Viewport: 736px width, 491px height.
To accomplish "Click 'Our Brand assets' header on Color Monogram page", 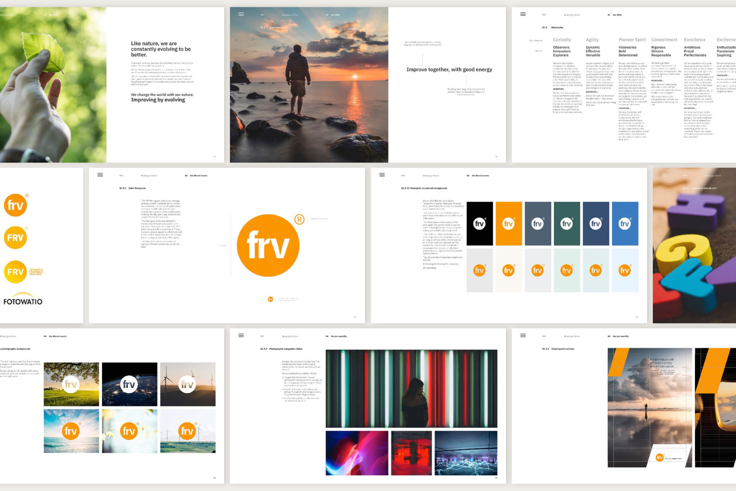I will (x=199, y=176).
